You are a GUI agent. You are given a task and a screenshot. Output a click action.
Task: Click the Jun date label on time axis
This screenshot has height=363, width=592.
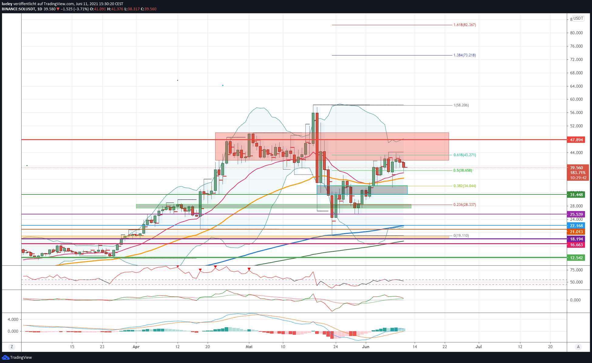[366, 347]
